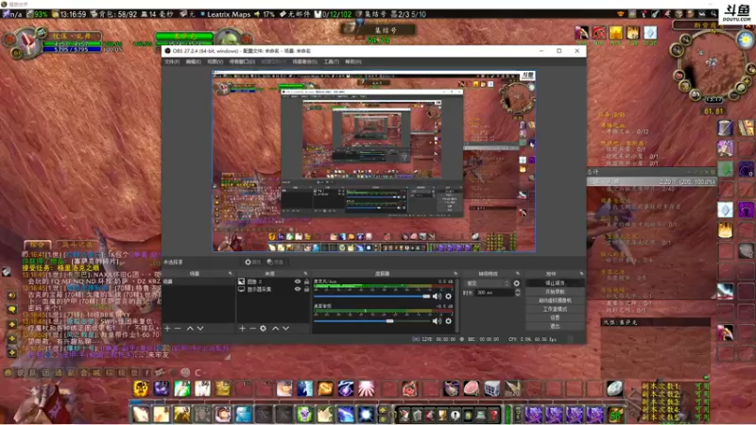Move source down with Sources panel down arrow
The height and width of the screenshot is (425, 756).
(286, 328)
